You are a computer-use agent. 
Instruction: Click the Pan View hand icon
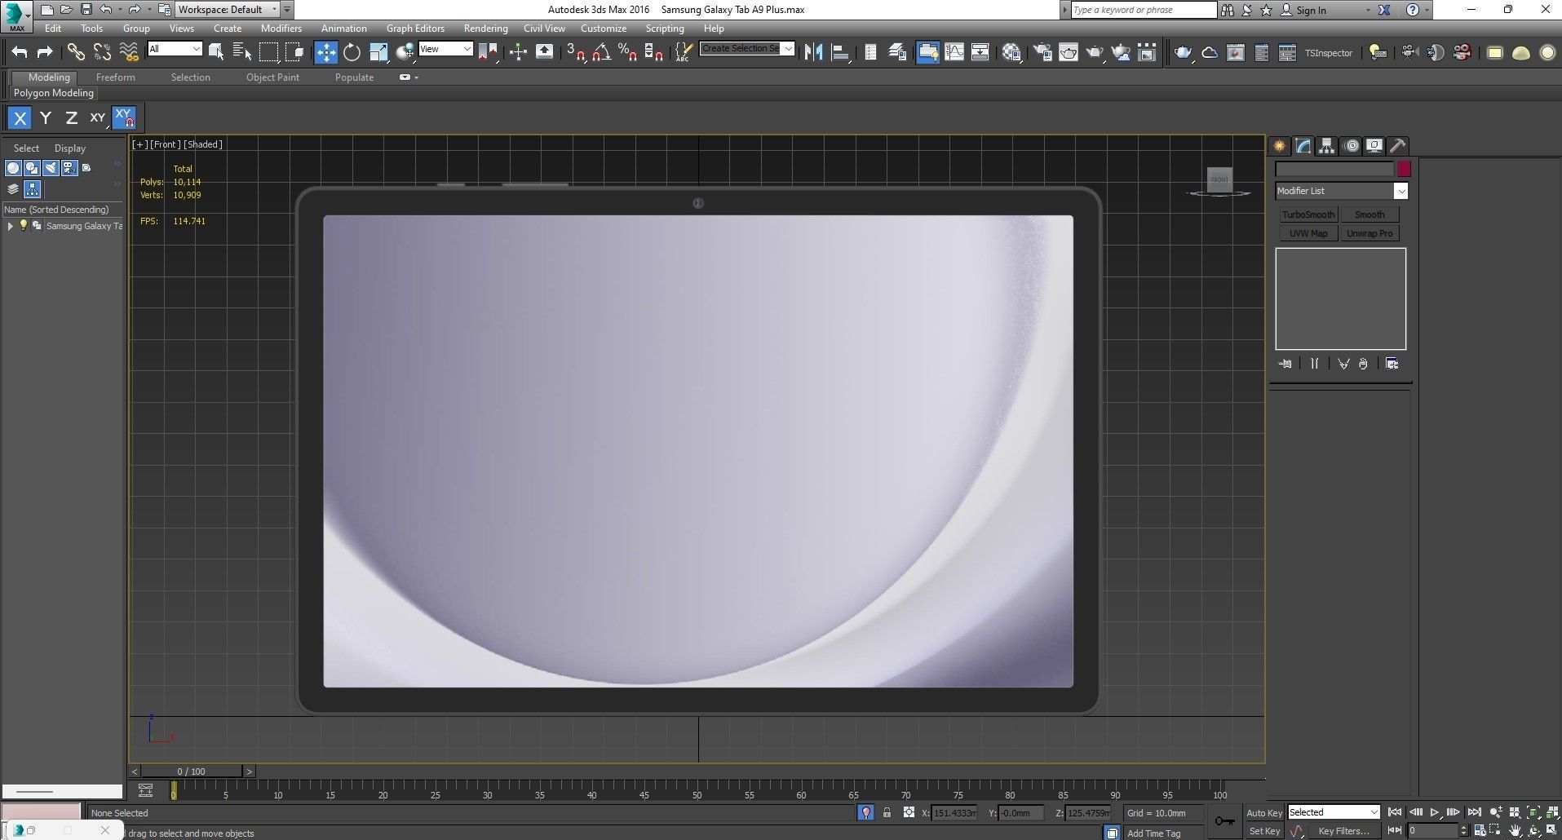[1515, 831]
